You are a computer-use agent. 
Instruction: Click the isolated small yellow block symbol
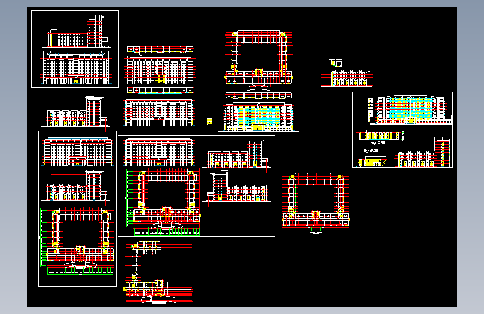(209, 121)
